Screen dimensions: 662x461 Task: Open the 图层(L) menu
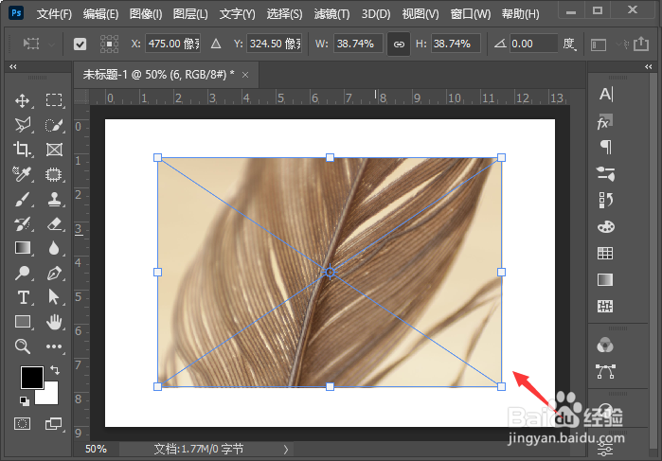point(190,14)
